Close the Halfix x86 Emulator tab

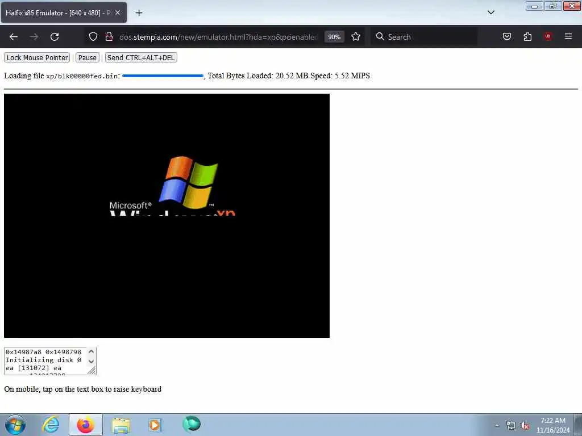tap(118, 12)
